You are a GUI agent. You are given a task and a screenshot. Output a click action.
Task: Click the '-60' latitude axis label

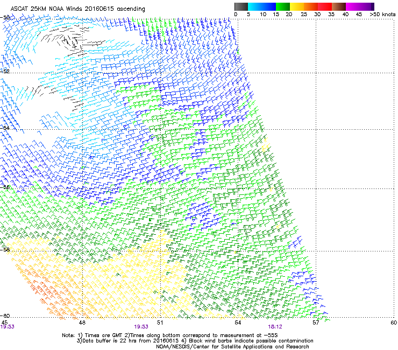pyautogui.click(x=5, y=316)
